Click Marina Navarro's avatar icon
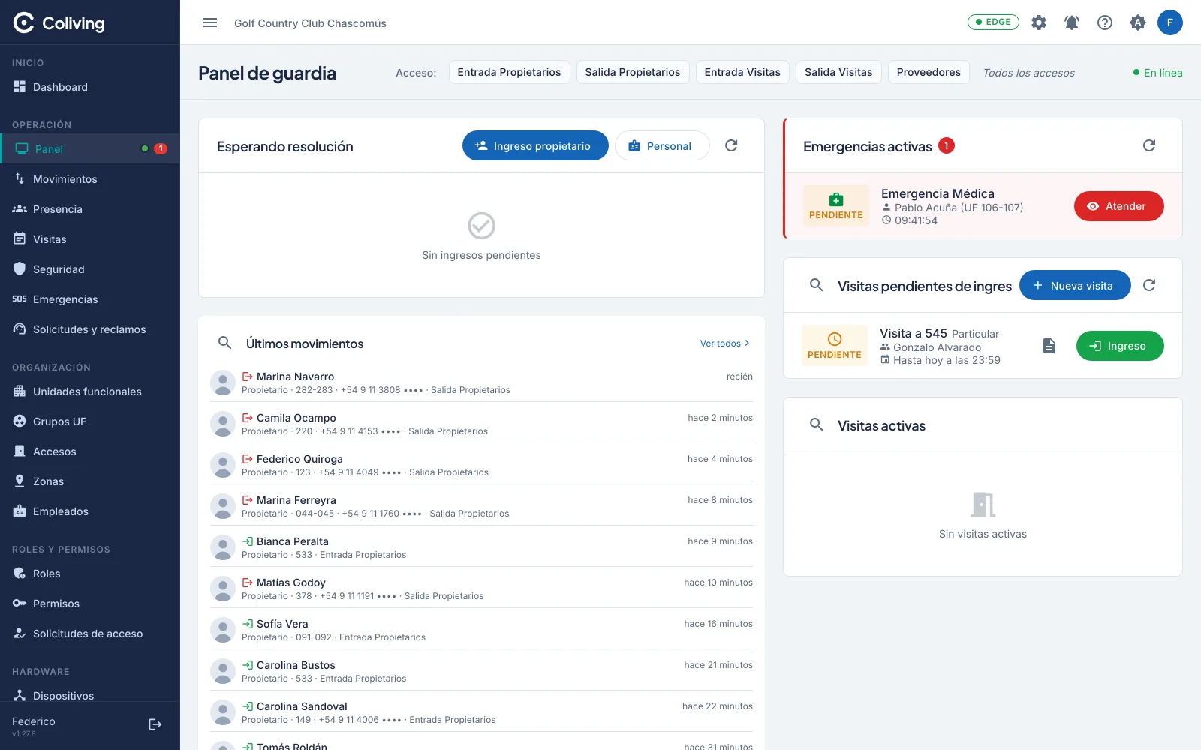 223,382
